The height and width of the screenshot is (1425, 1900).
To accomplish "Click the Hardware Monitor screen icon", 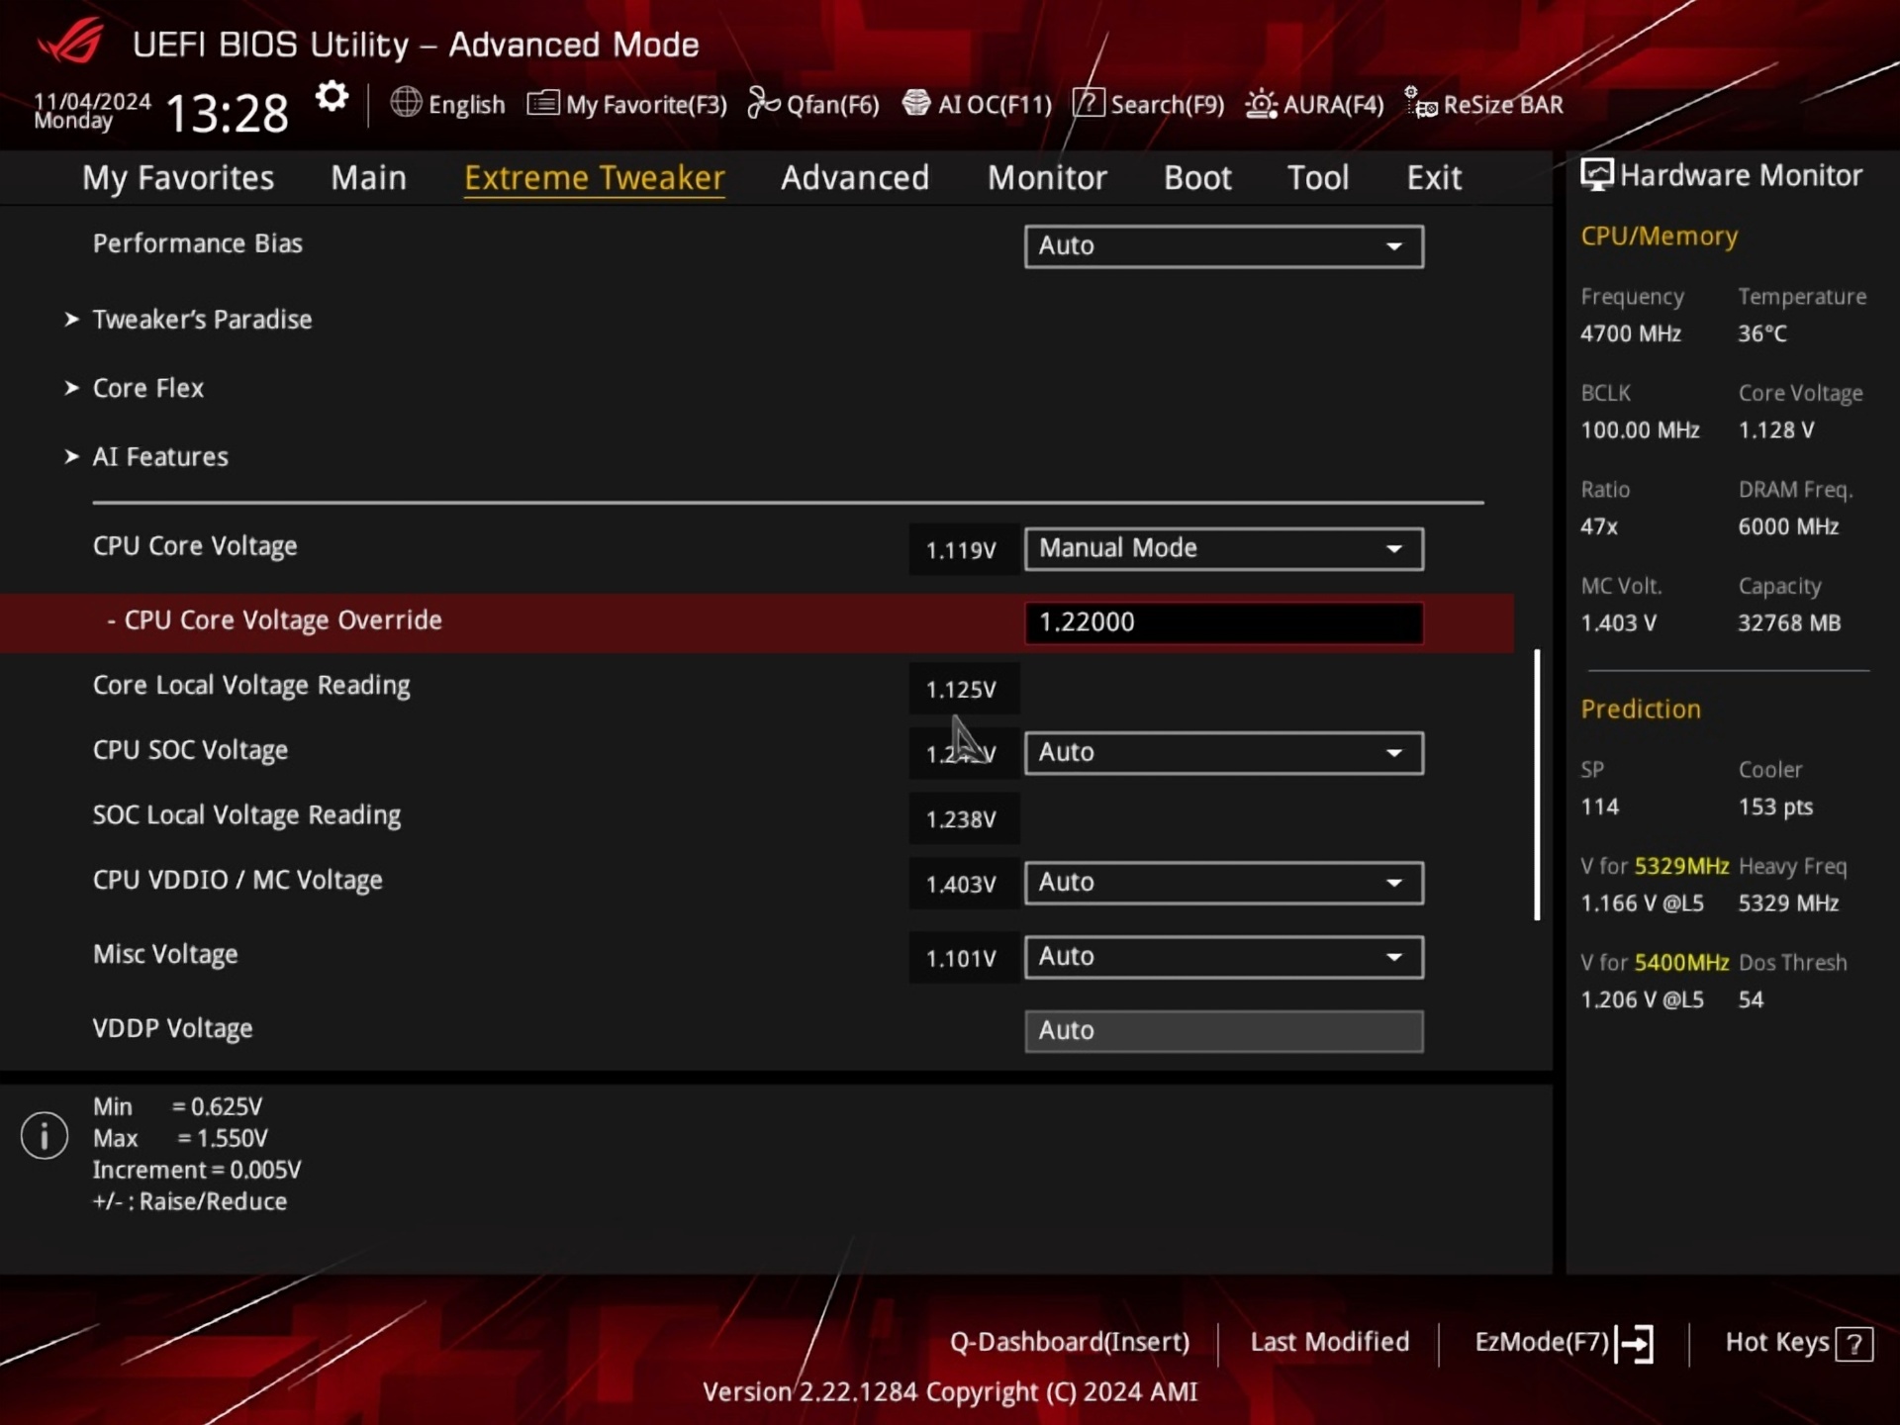I will (x=1596, y=175).
